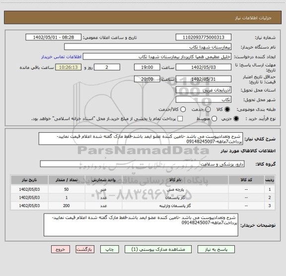The width and height of the screenshot is (286, 276).
Task: Click the تاریخ نیاز column header
Action: click(29, 180)
